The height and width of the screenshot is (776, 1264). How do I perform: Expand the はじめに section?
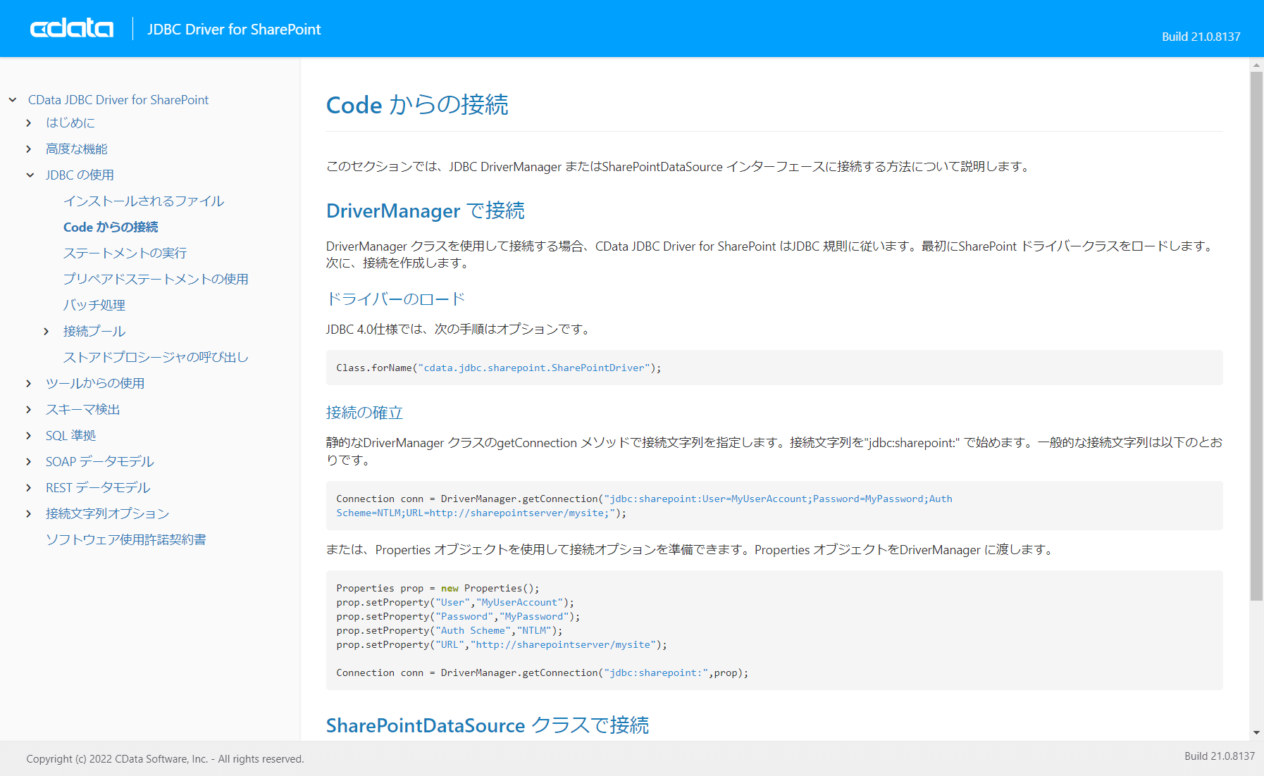click(x=29, y=123)
